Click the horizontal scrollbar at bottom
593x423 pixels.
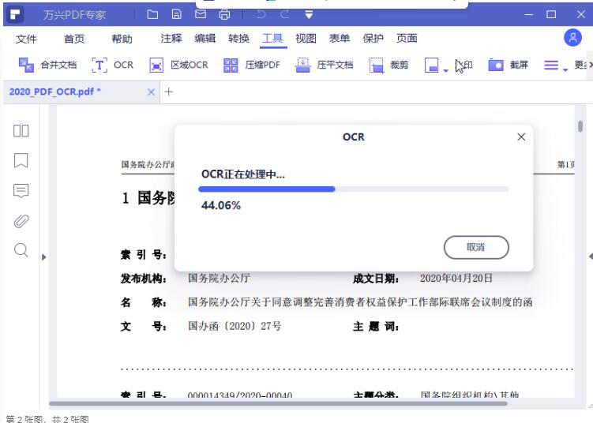point(279,403)
